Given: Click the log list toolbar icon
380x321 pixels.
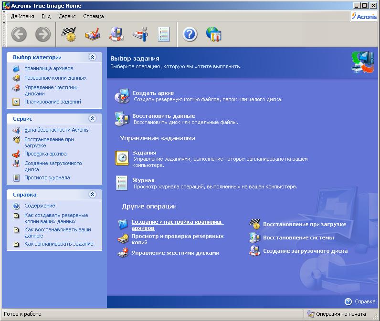Looking at the screenshot, I should 164,34.
